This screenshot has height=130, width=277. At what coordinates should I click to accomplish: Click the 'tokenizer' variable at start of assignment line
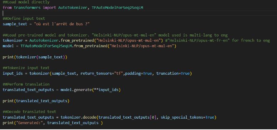tap(13, 40)
